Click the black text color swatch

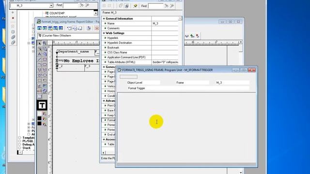click(40, 124)
